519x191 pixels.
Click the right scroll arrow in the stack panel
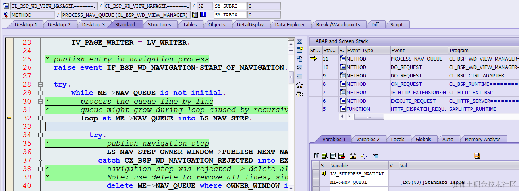[349, 116]
